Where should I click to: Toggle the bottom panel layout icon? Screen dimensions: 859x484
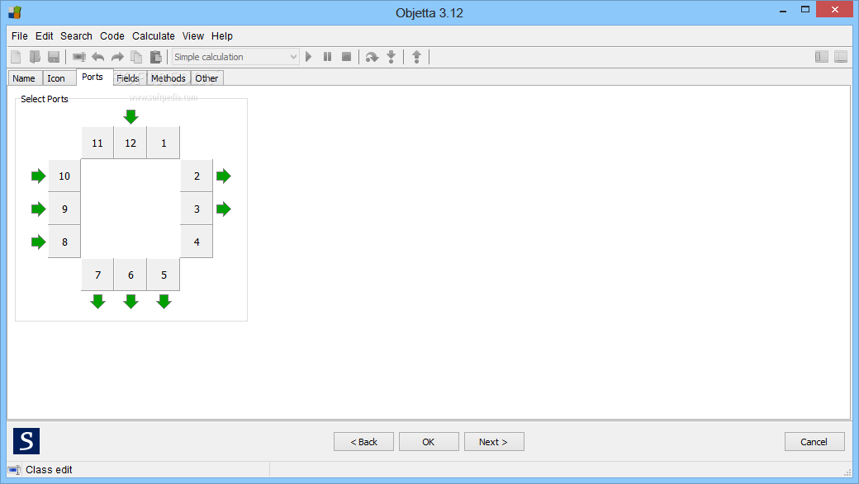pos(841,57)
